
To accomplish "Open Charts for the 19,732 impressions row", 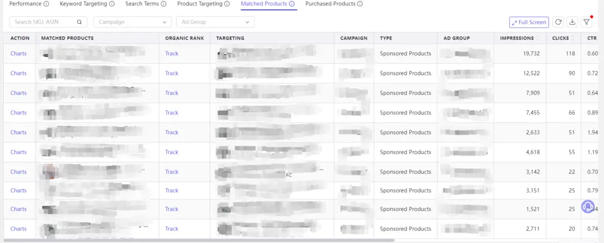I will (19, 54).
